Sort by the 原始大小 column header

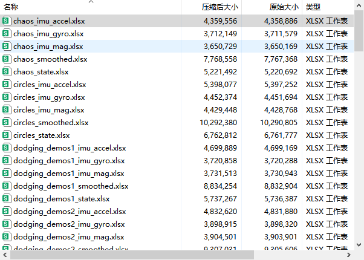click(x=272, y=7)
